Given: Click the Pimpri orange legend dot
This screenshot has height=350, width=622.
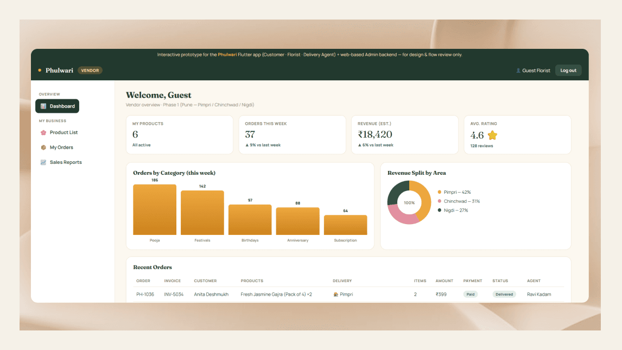Looking at the screenshot, I should coord(439,192).
